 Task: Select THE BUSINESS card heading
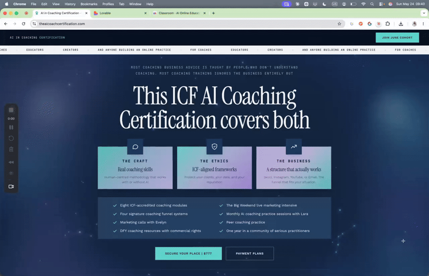click(x=294, y=161)
